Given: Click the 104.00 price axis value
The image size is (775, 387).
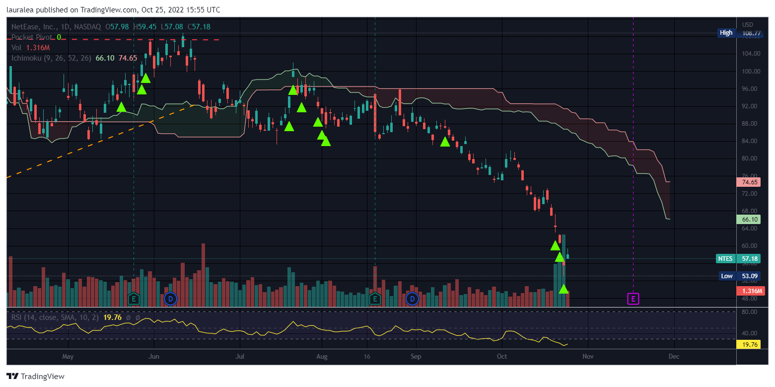Looking at the screenshot, I should (x=751, y=54).
